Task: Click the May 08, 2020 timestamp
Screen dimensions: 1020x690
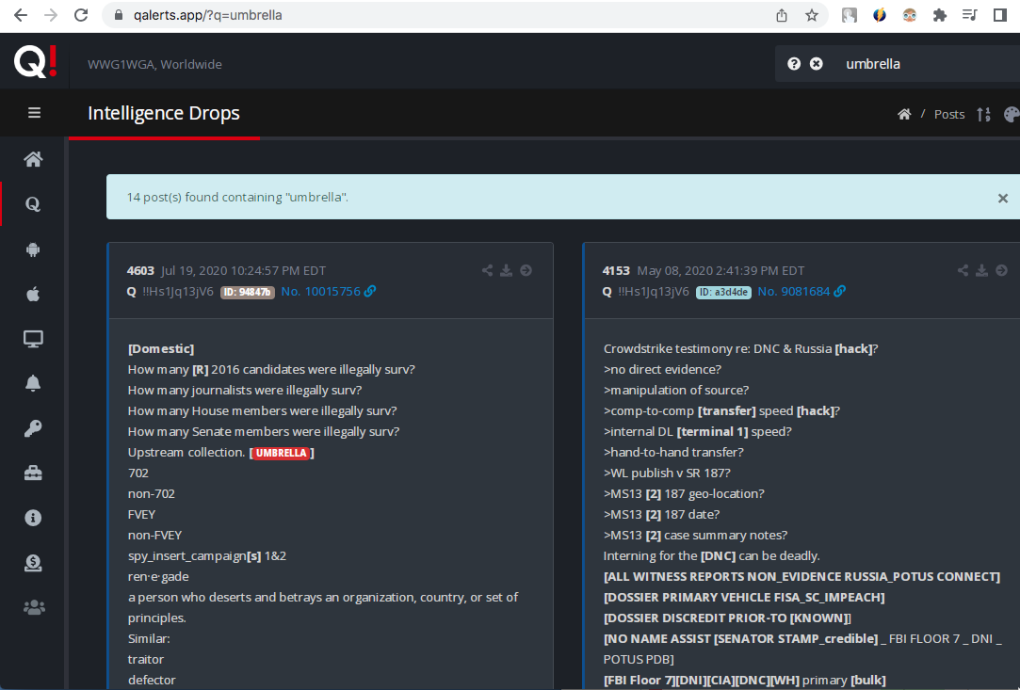Action: point(720,270)
